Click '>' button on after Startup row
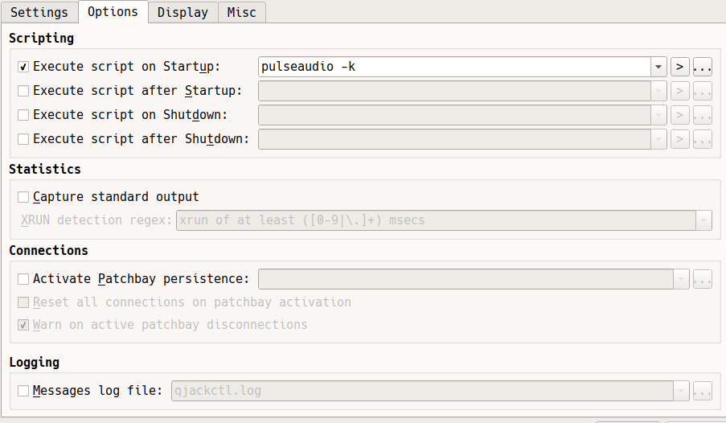Screen dimensions: 726x423 click(680, 91)
